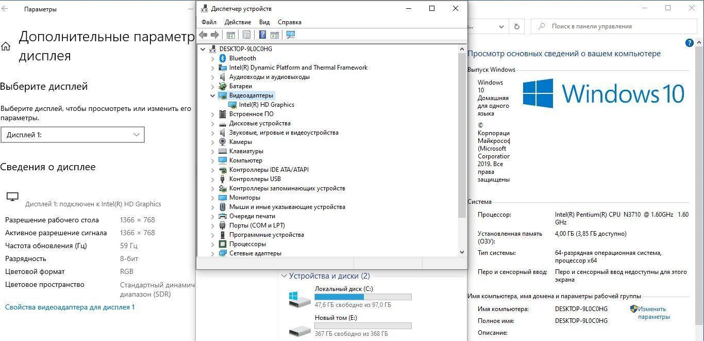Expand the Процессоры category
Screen dimensions: 704x341
pos(212,244)
